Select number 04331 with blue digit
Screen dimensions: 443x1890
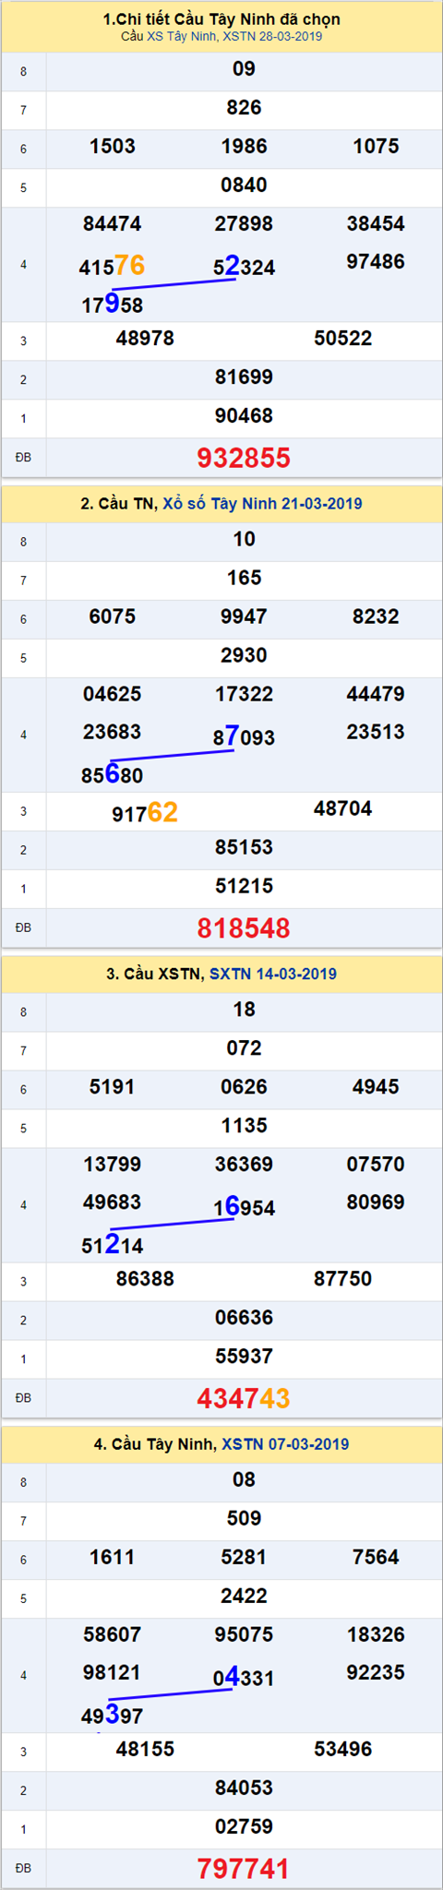pyautogui.click(x=245, y=1678)
